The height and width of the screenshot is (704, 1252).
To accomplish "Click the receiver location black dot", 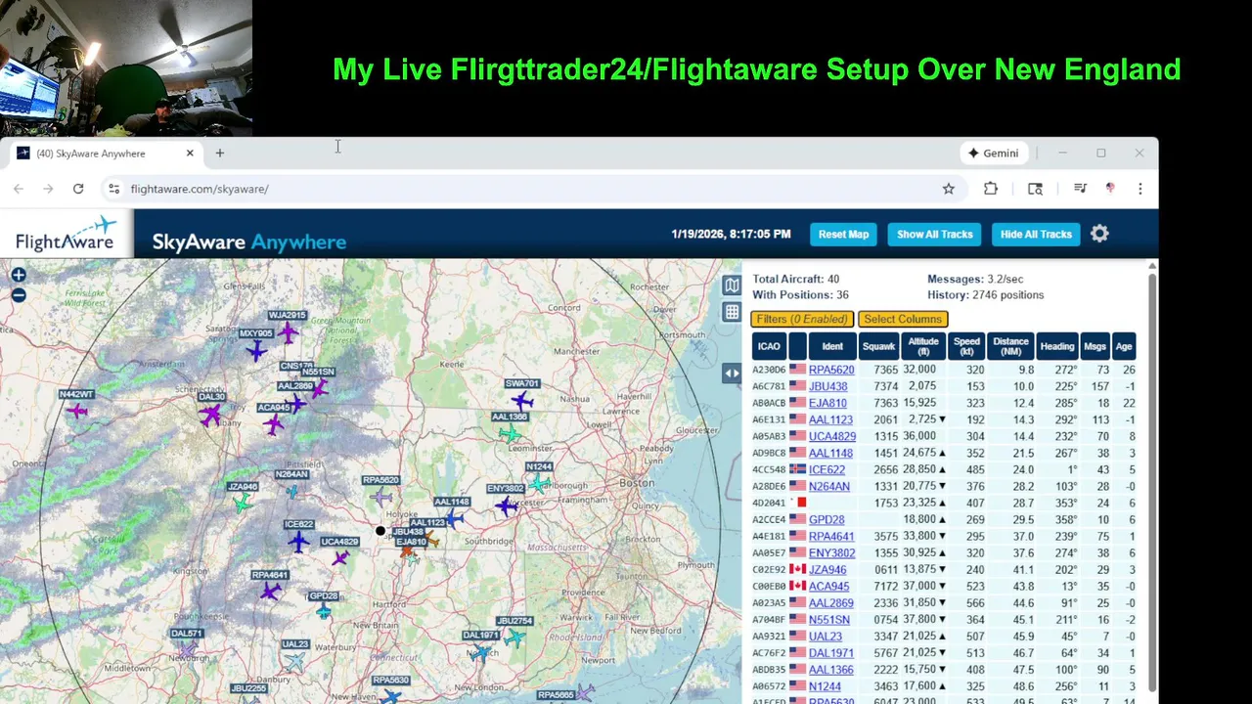I will point(380,531).
